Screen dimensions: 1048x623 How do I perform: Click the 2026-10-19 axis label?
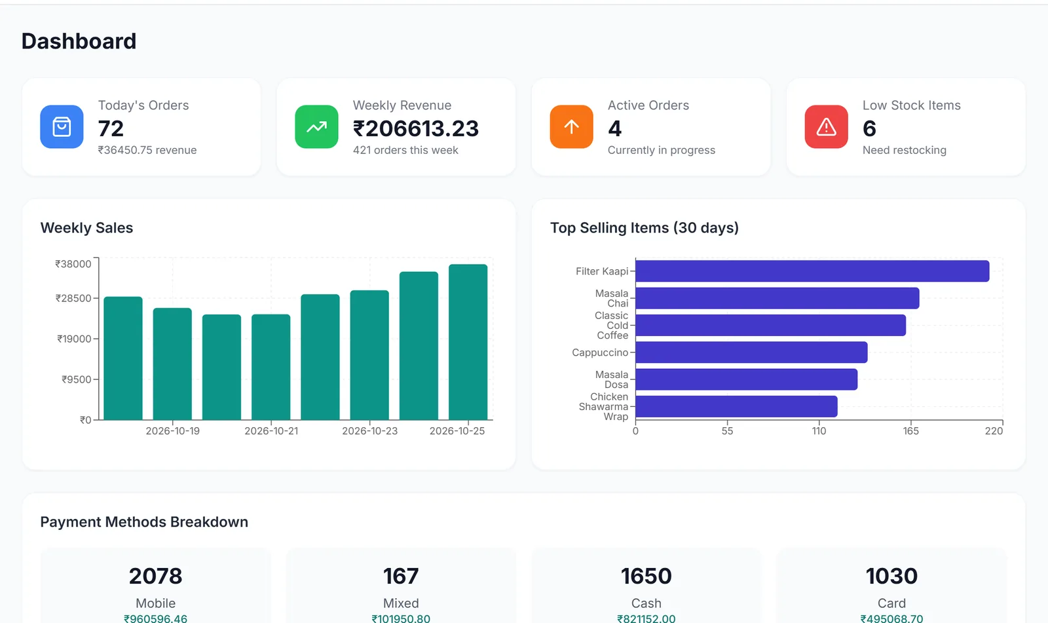(173, 431)
